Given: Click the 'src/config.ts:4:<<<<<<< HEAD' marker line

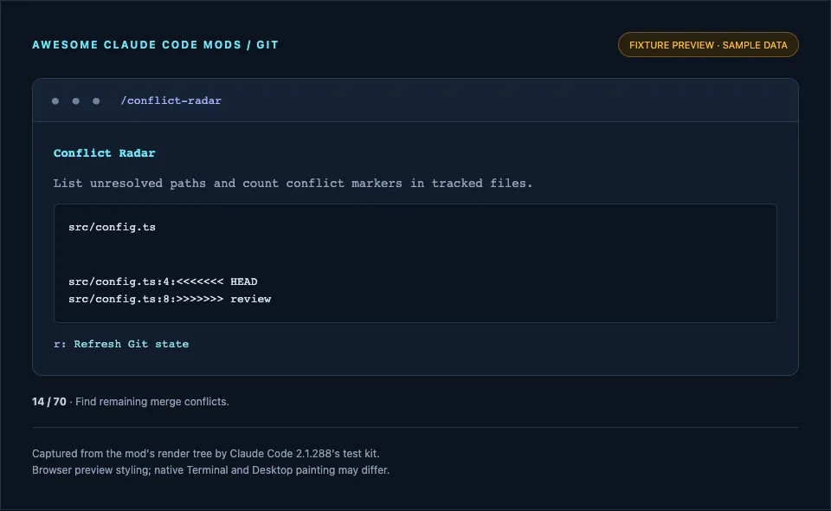Looking at the screenshot, I should (163, 281).
